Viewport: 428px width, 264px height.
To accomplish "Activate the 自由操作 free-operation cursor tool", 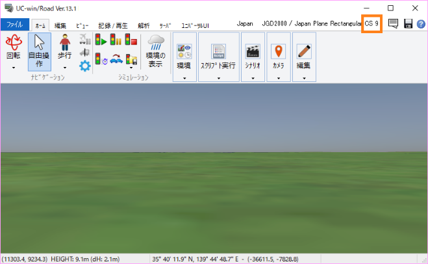I will click(x=40, y=51).
